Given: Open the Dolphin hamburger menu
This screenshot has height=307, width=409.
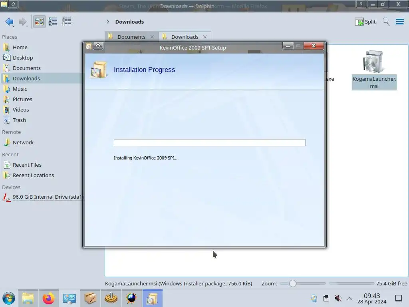Looking at the screenshot, I should (x=399, y=22).
